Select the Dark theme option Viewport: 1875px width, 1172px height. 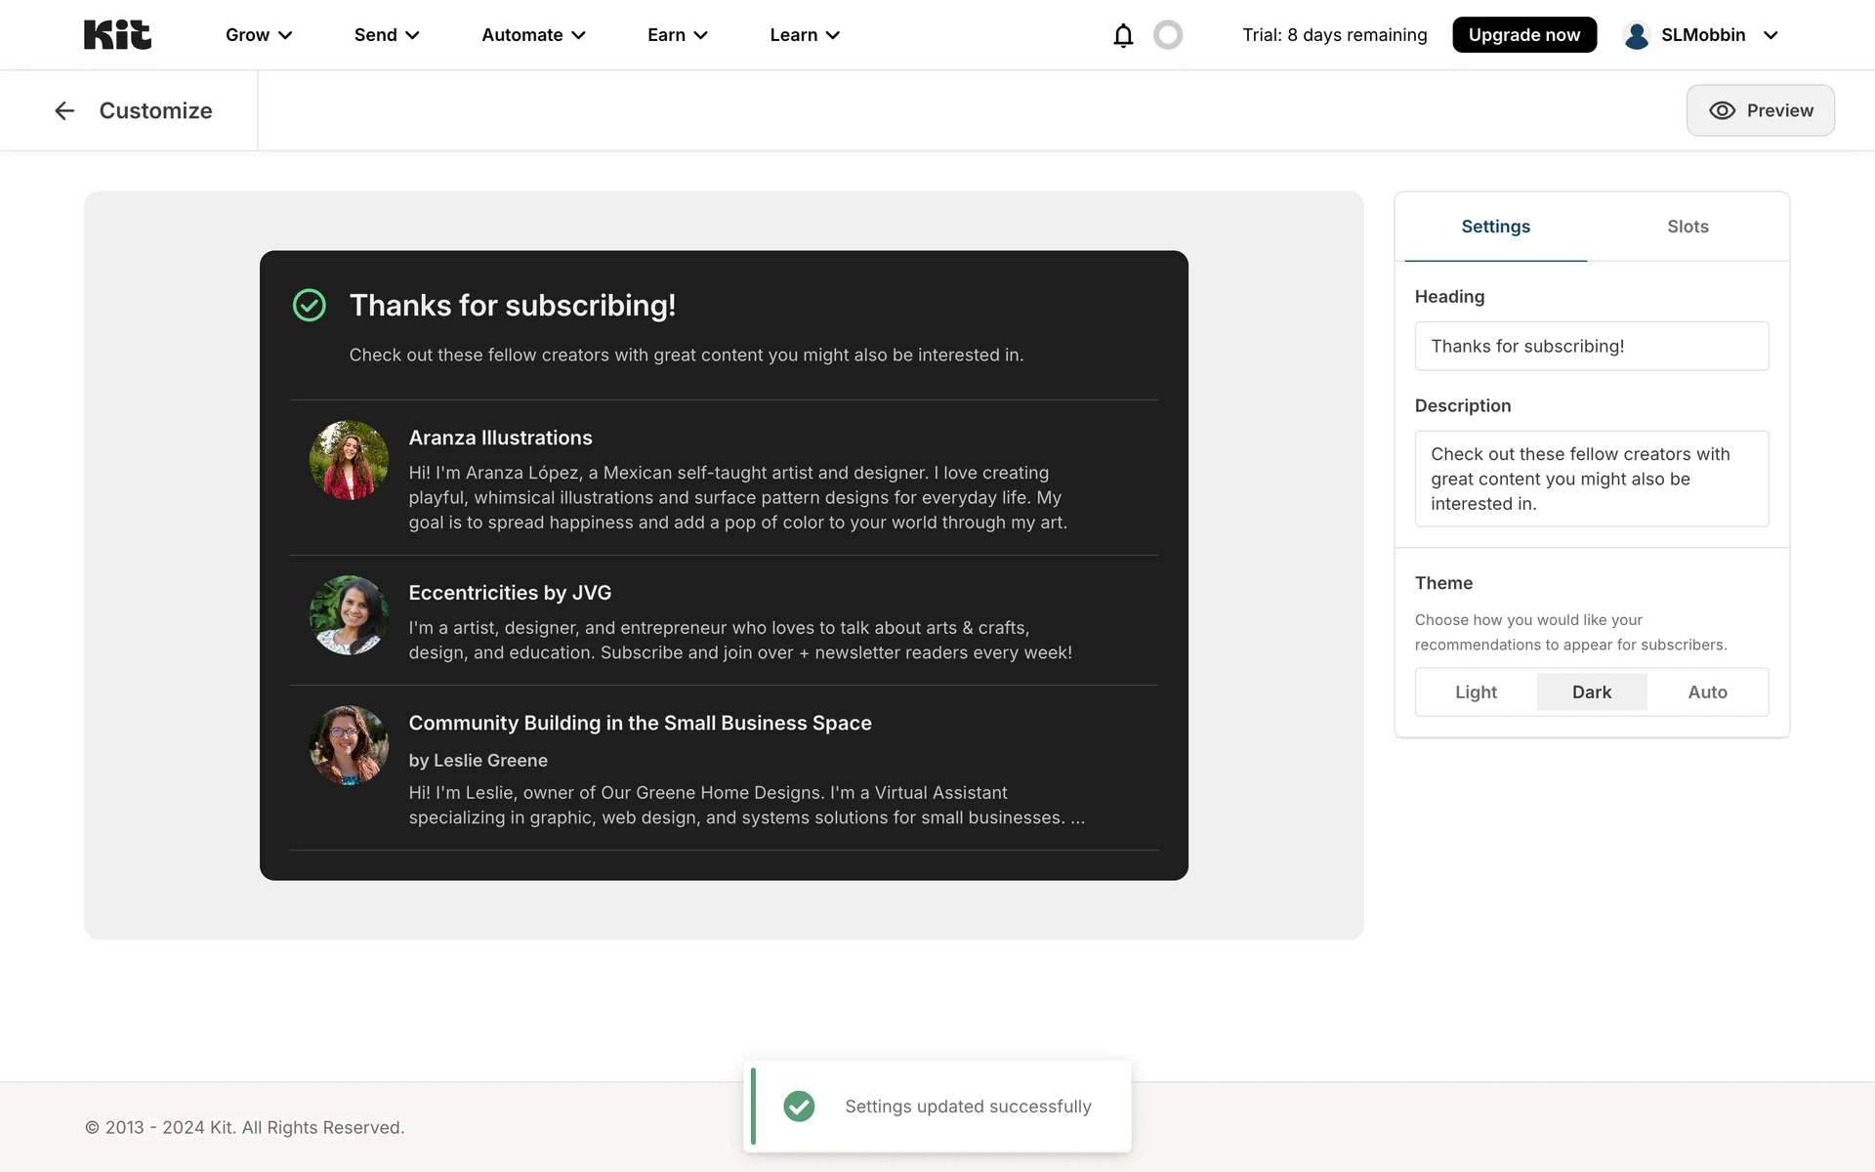1591,692
